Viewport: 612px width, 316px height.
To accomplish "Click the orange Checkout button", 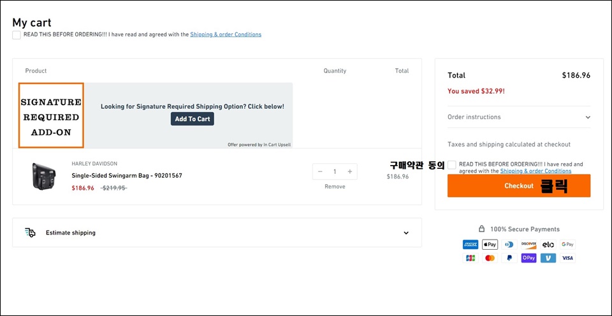I will point(519,185).
